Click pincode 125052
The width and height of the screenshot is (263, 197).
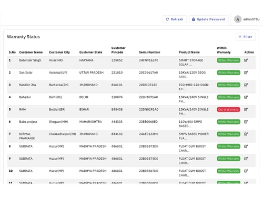[117, 60]
